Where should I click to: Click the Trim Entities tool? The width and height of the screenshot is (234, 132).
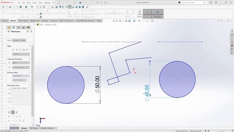(48, 12)
